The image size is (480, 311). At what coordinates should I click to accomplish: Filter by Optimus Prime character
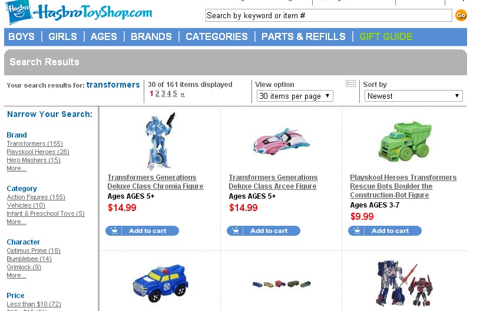click(34, 250)
